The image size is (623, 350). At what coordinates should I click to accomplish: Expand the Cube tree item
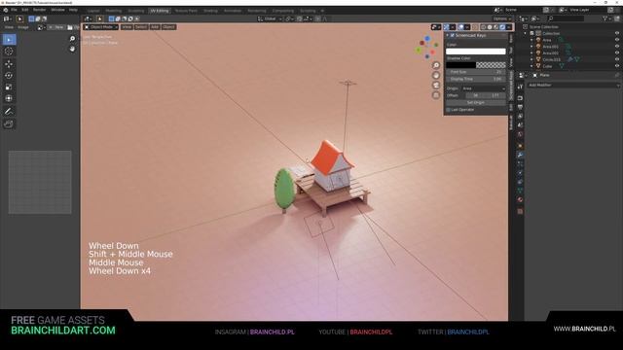pos(531,66)
